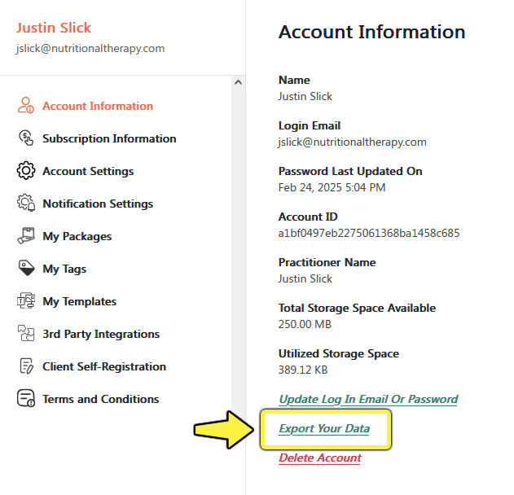This screenshot has width=514, height=495.
Task: Click the Client Self-Registration form icon
Action: coord(26,366)
